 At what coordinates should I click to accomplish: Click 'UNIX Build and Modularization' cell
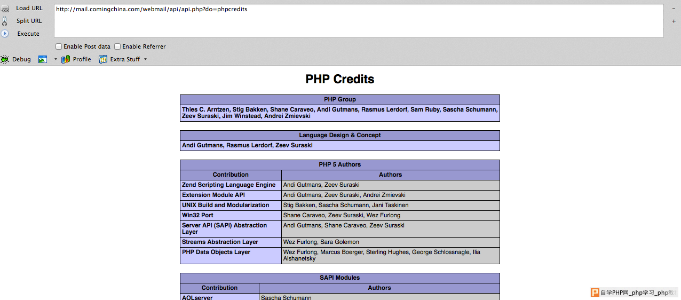(231, 206)
